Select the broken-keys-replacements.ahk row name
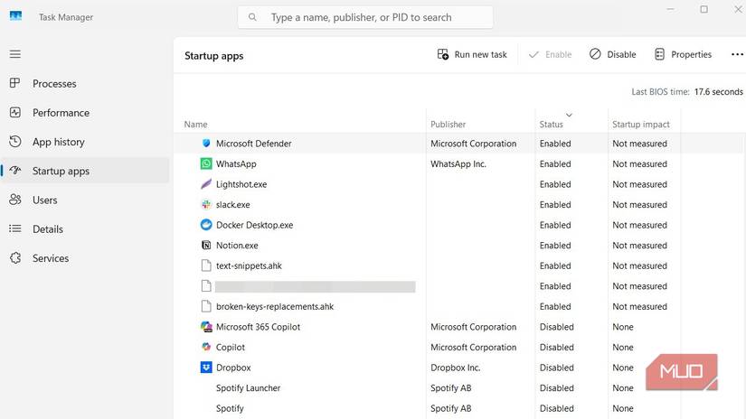The height and width of the screenshot is (419, 746). 275,307
